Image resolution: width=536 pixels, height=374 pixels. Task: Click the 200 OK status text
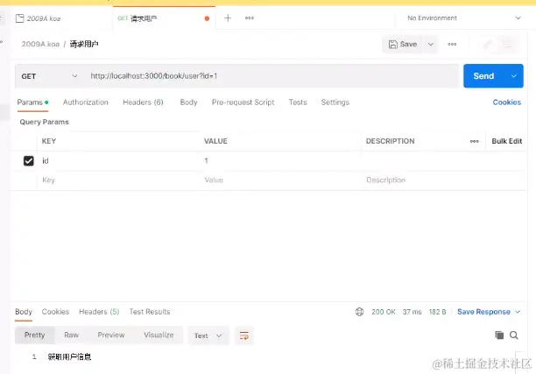384,312
